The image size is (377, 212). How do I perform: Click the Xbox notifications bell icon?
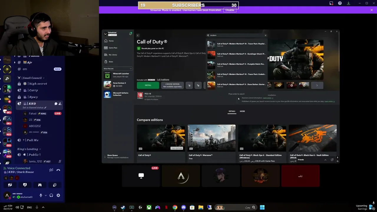coord(130,34)
